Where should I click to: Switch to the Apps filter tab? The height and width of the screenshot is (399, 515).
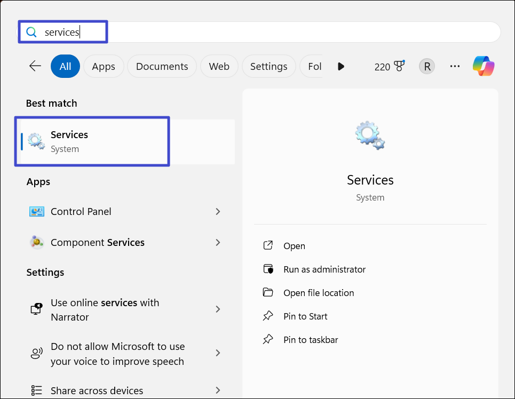[x=104, y=66]
